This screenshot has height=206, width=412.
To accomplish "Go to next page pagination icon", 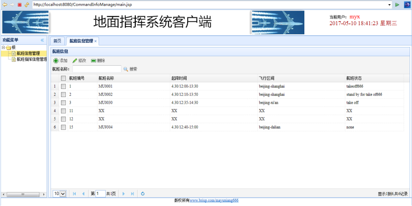I will tap(123, 194).
